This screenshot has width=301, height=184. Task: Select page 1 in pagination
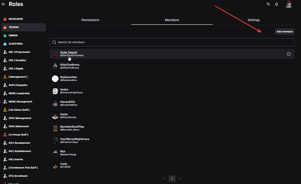[172, 179]
